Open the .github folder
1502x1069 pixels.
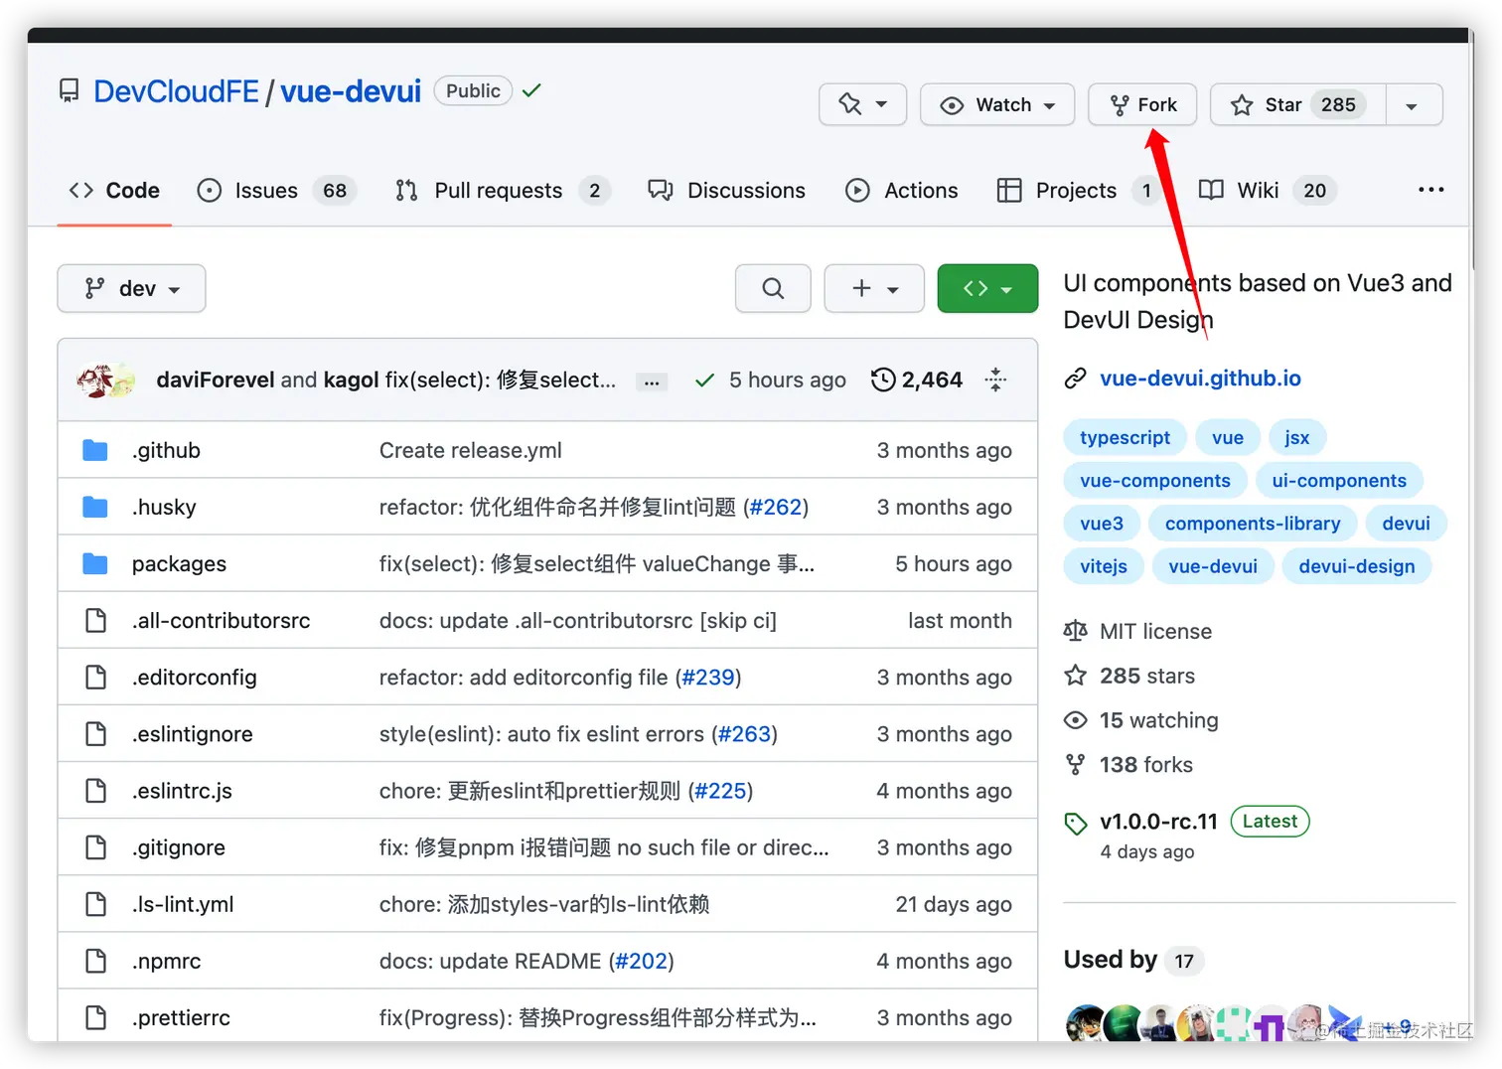click(166, 450)
